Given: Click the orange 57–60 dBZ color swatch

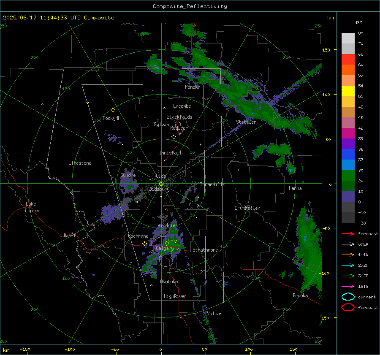Looking at the screenshot, I should click(348, 70).
